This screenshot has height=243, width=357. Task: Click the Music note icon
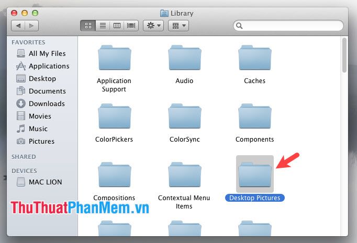[x=21, y=129]
